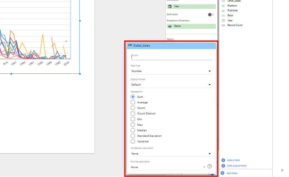The image size is (289, 177).
Task: Click the Name input field
Action: coord(171,57)
